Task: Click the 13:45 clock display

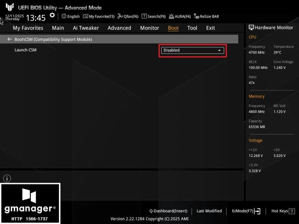Action: pyautogui.click(x=36, y=18)
